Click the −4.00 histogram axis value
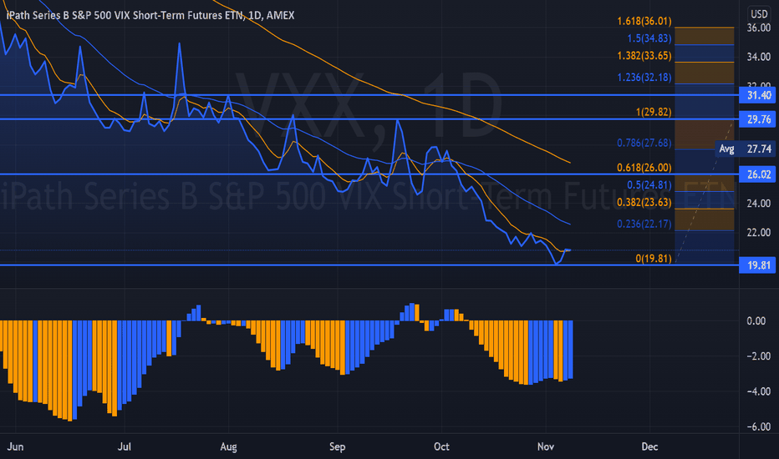Image resolution: width=779 pixels, height=459 pixels. [x=759, y=391]
